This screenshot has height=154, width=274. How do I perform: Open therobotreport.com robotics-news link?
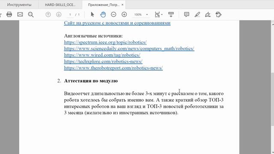click(113, 68)
